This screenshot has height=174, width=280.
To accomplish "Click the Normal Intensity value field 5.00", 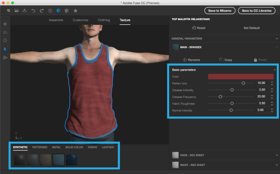I will coord(263,110).
